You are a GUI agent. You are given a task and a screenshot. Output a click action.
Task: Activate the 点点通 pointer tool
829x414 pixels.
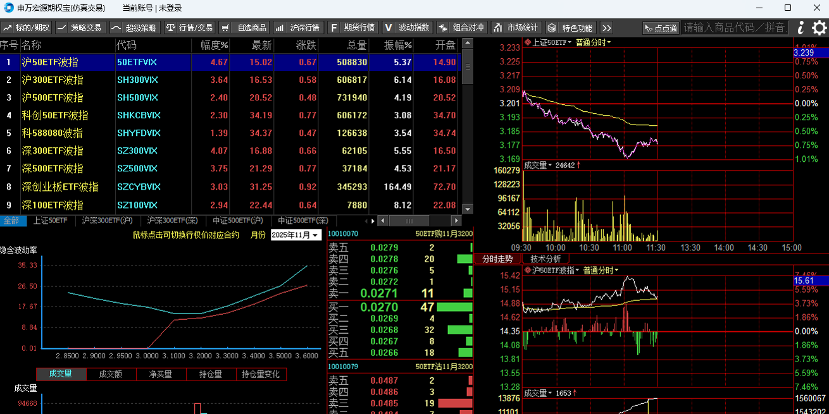click(660, 28)
